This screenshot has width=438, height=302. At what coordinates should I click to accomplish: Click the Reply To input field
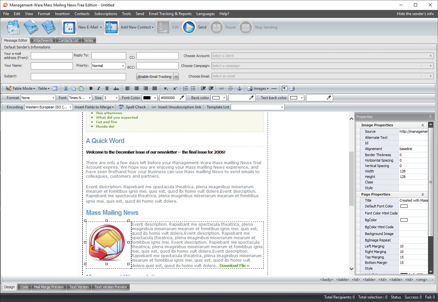pyautogui.click(x=108, y=56)
